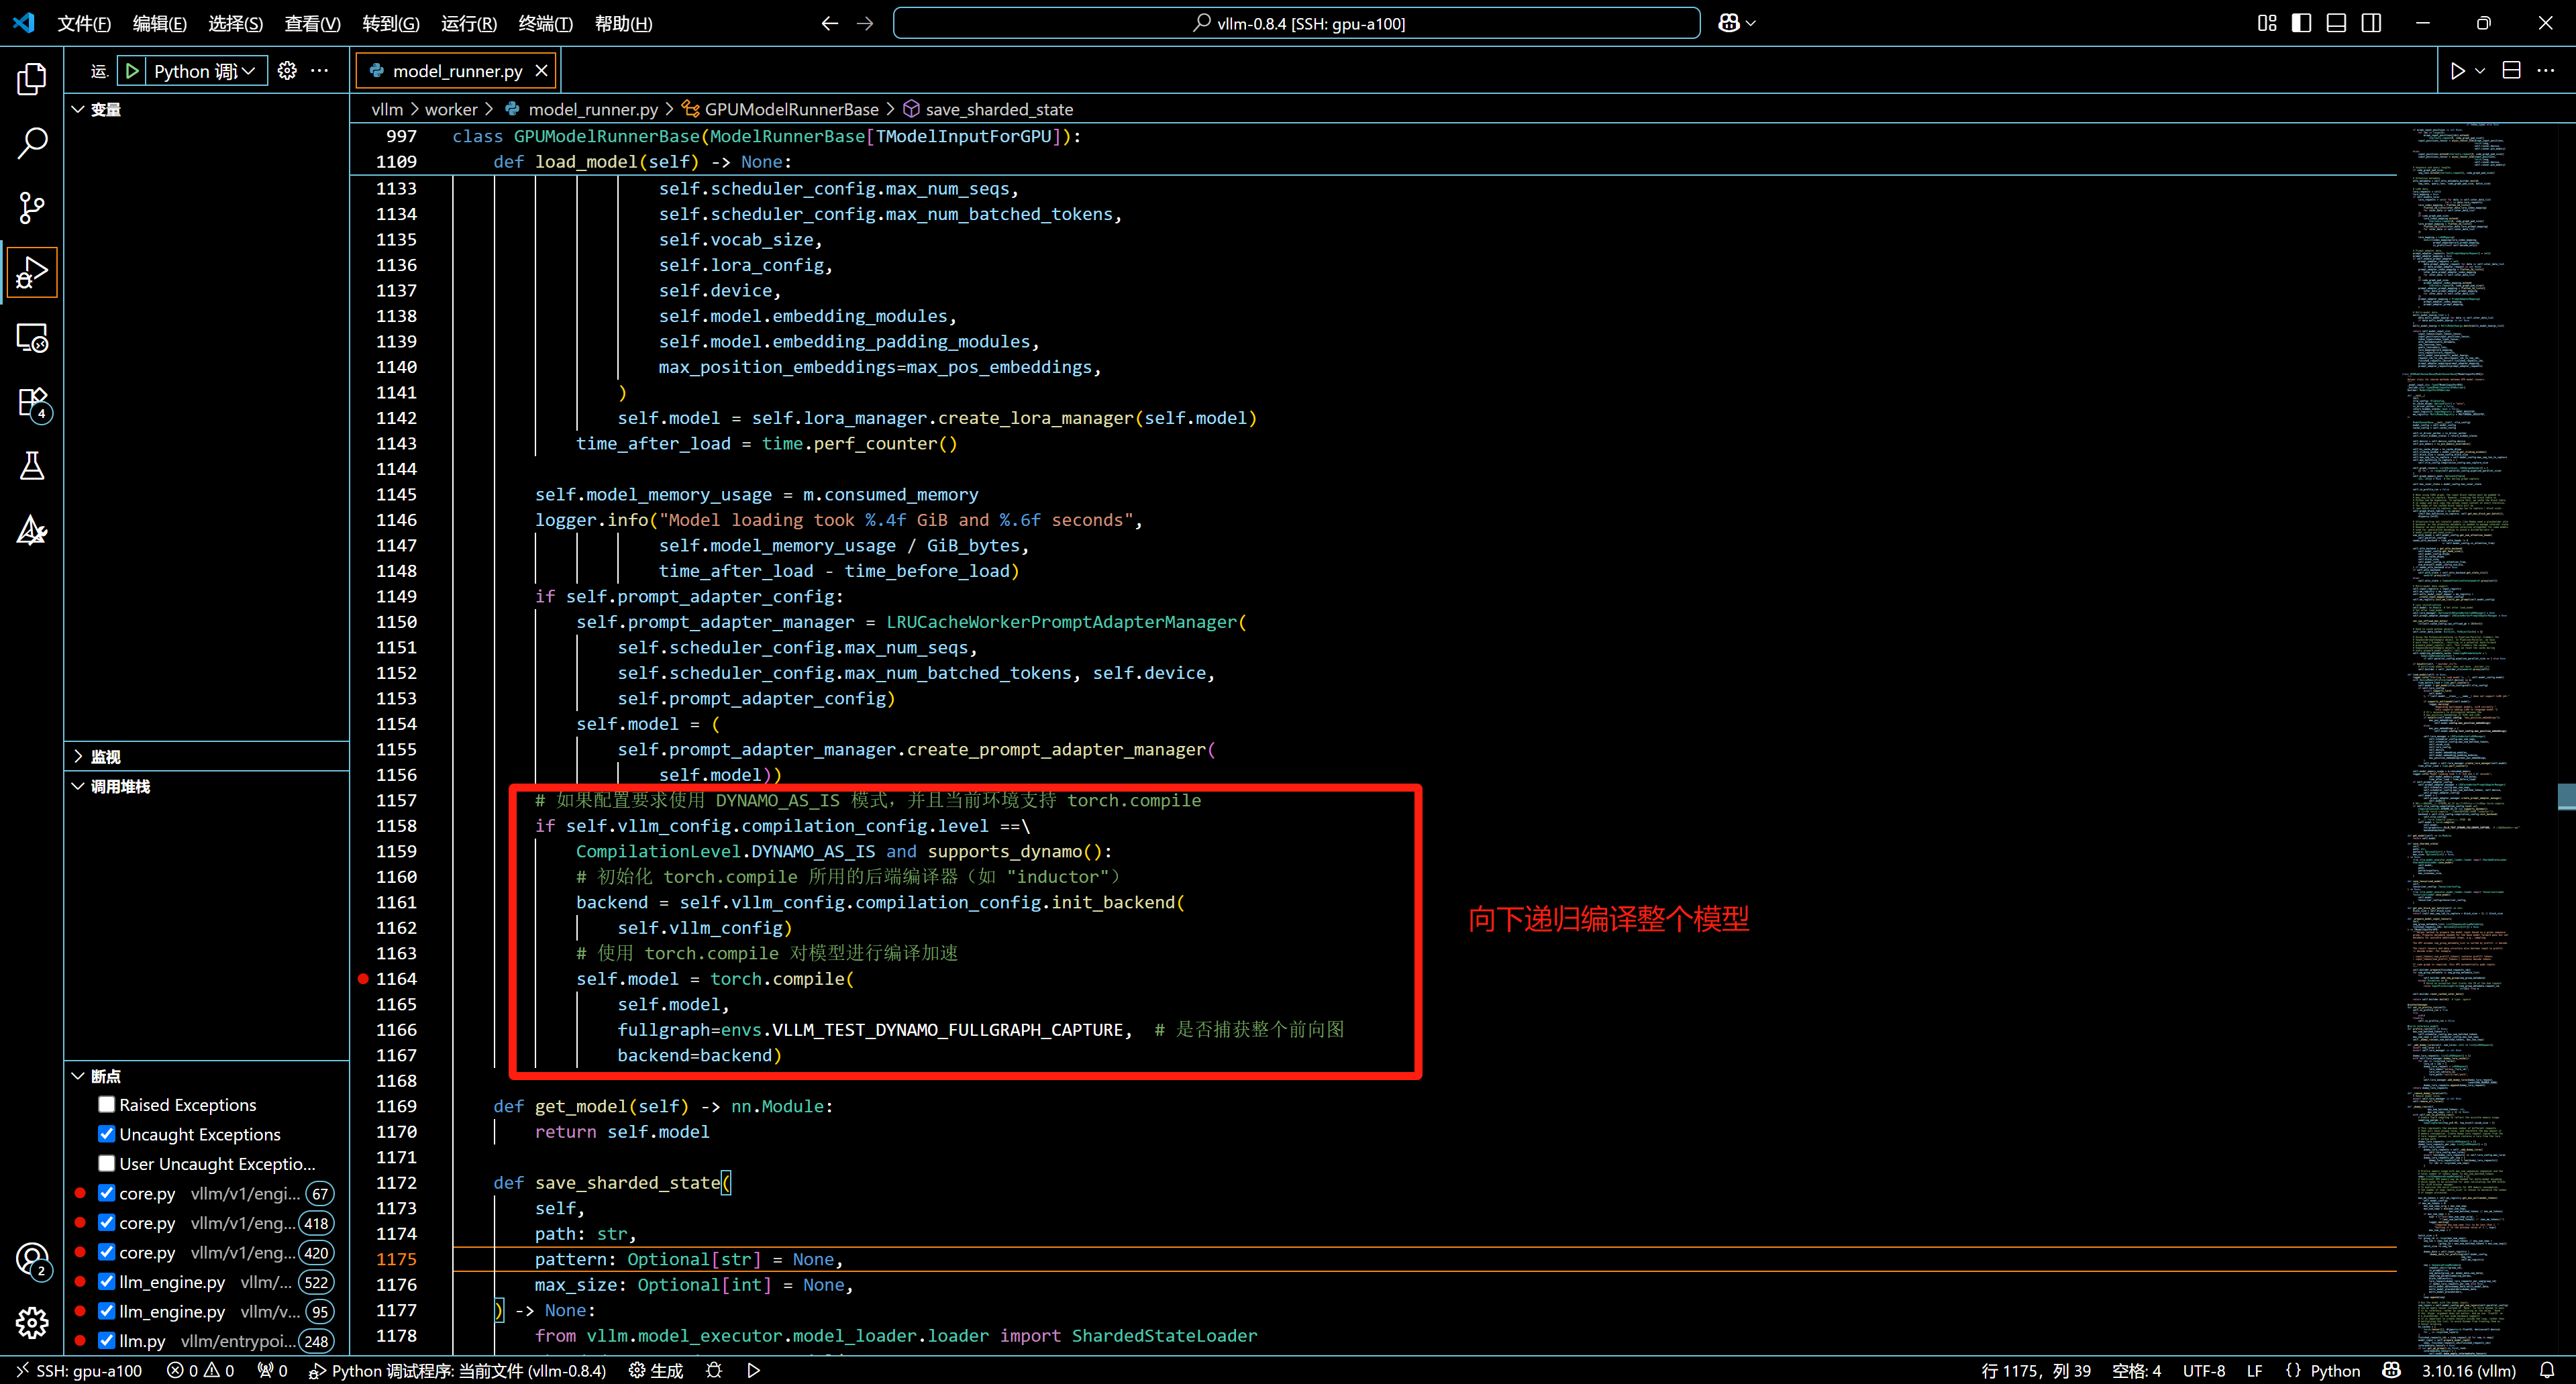Screen dimensions: 2576x1384
Task: Click the command center search field
Action: [1296, 23]
